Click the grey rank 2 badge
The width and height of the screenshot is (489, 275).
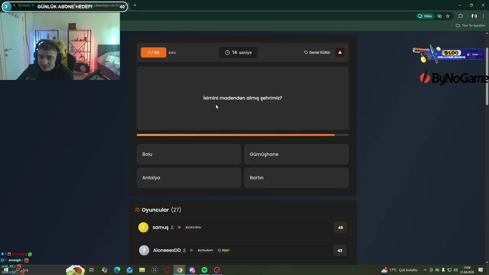144,250
